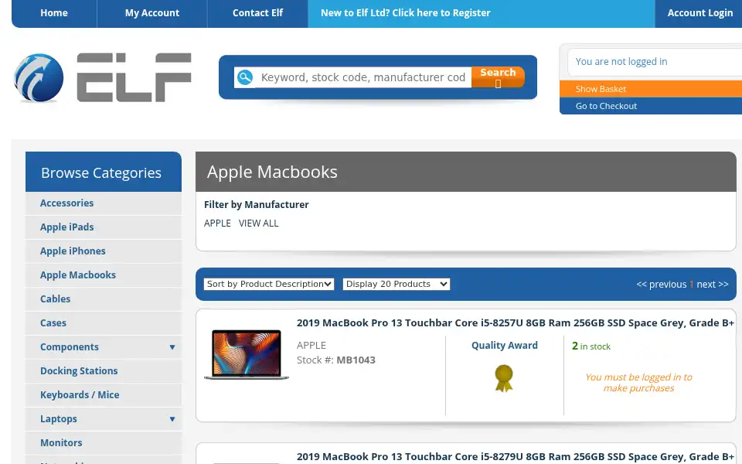Click 'You must be logged in' notice
The height and width of the screenshot is (464, 742).
coord(638,383)
